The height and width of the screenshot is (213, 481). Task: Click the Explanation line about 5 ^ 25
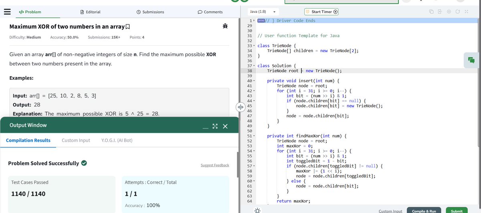click(86, 114)
